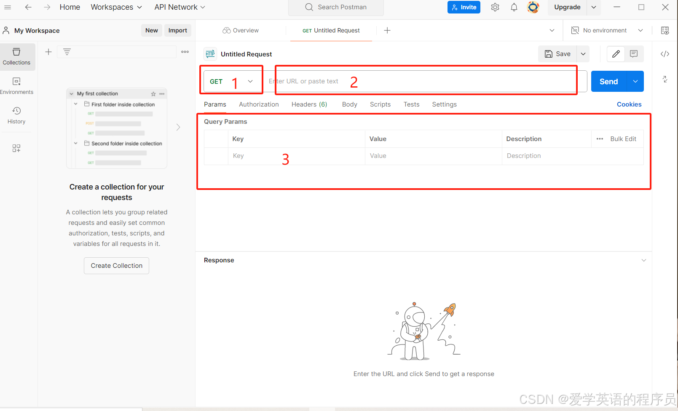Switch to the Body tab
The width and height of the screenshot is (678, 411).
click(349, 104)
